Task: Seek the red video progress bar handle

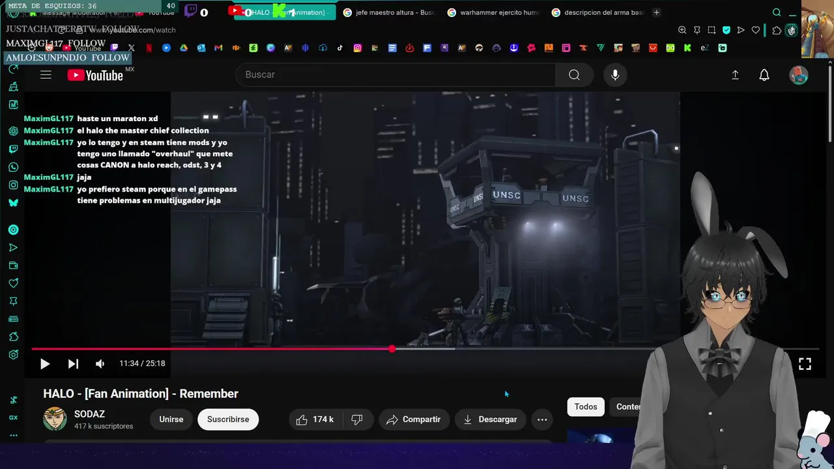Action: click(392, 348)
